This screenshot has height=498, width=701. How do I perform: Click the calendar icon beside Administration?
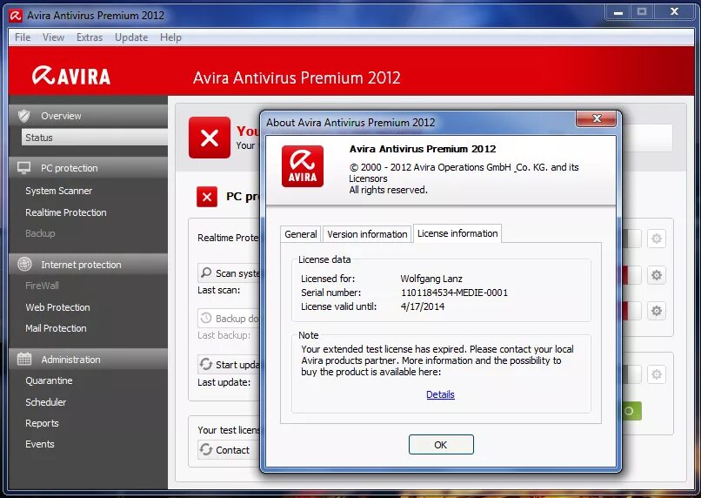pos(24,359)
